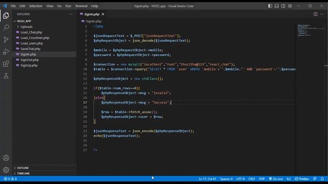Image resolution: width=328 pixels, height=184 pixels.
Task: Expand the OUTLINE section
Action: coord(23,168)
